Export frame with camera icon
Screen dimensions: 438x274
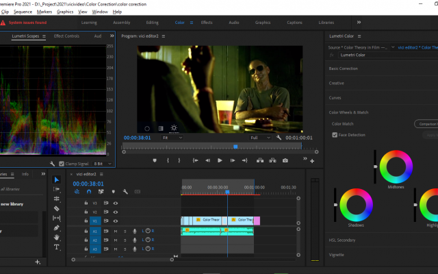[285, 160]
